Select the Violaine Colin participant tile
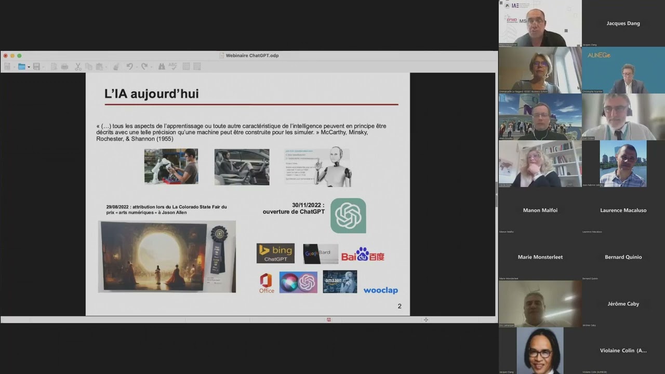 [623, 351]
